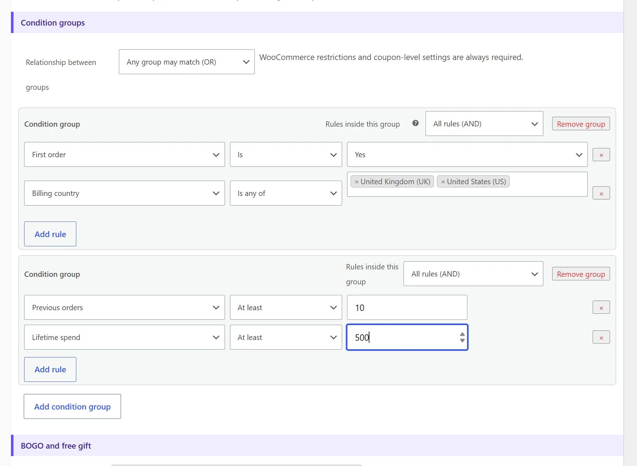Image resolution: width=637 pixels, height=466 pixels.
Task: Open the Yes value dropdown
Action: tap(467, 154)
